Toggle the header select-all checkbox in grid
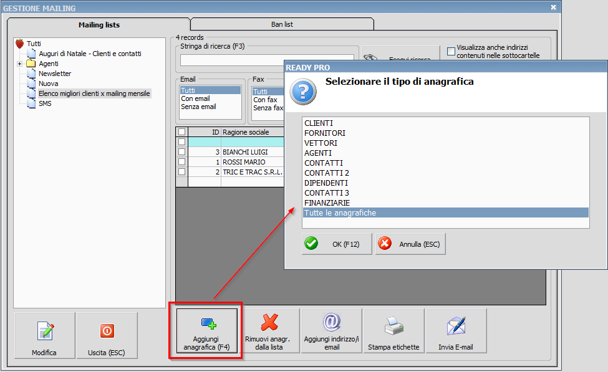Screen dimensions: 608x372 click(181, 131)
